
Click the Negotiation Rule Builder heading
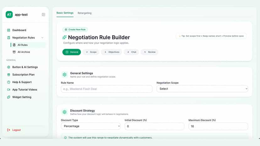99,37
